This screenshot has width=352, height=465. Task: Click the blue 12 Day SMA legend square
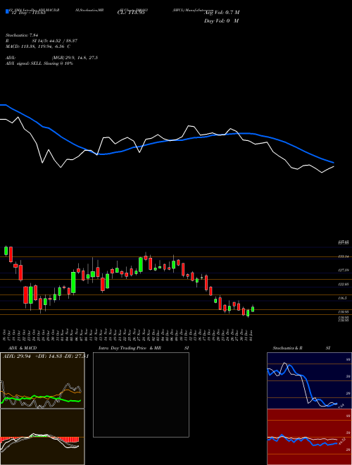point(8,11)
